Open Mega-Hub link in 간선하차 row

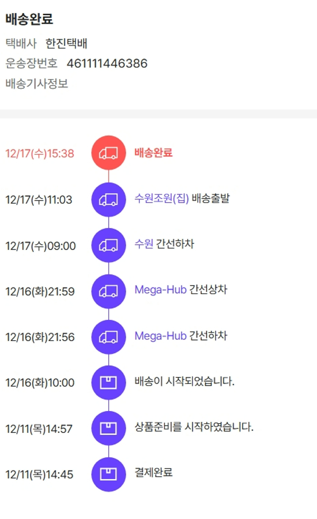(x=161, y=336)
